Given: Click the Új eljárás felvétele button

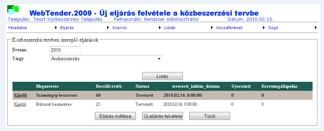Looking at the screenshot, I should [163, 116].
